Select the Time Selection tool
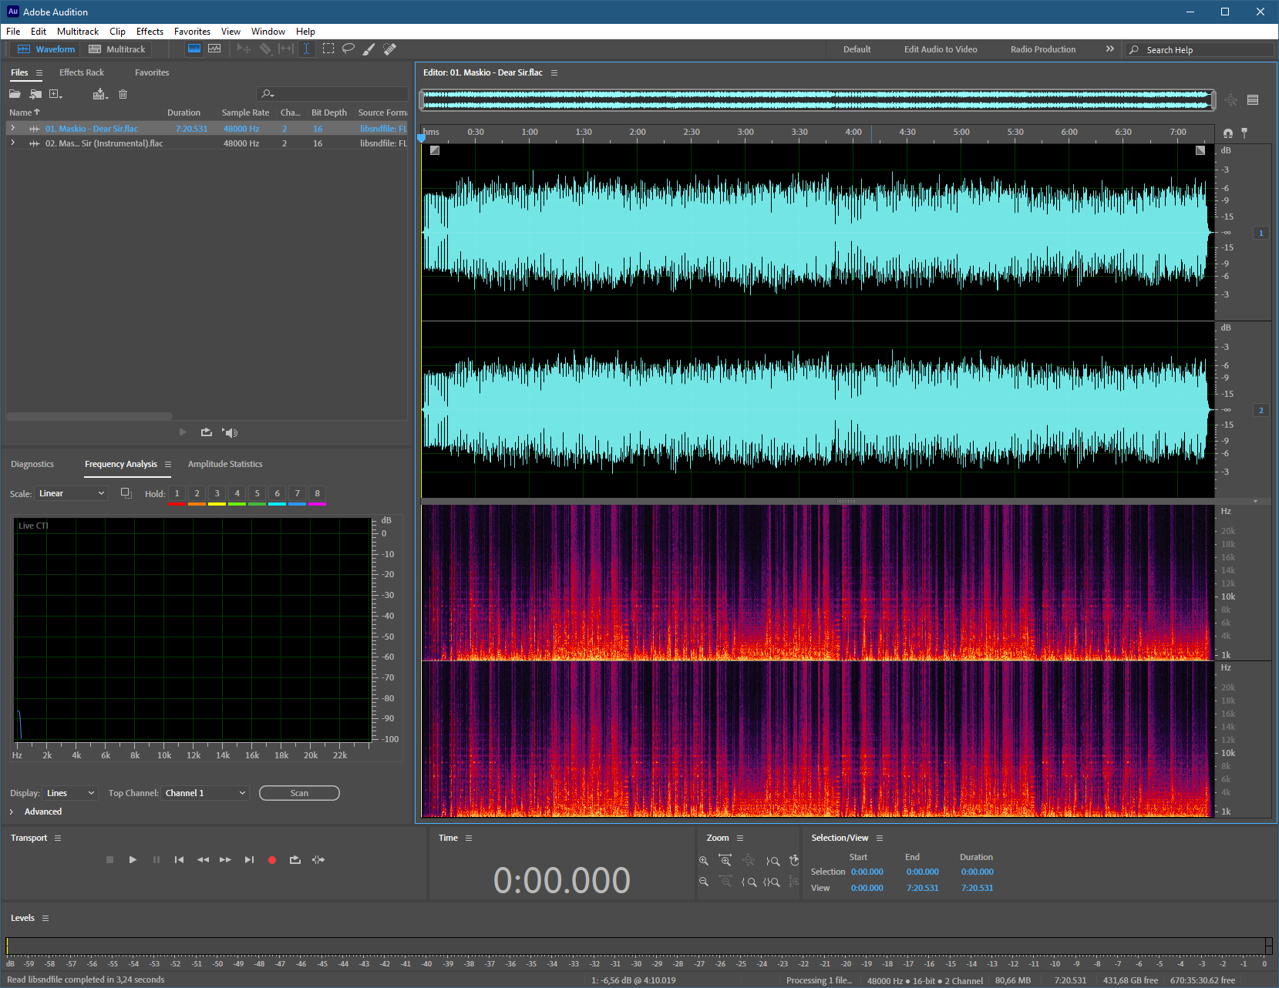 [x=306, y=49]
